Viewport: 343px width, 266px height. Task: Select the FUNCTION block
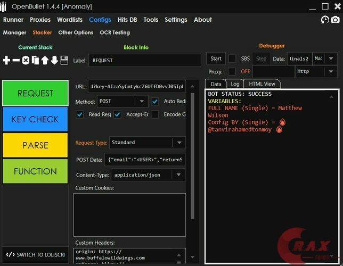coord(35,171)
